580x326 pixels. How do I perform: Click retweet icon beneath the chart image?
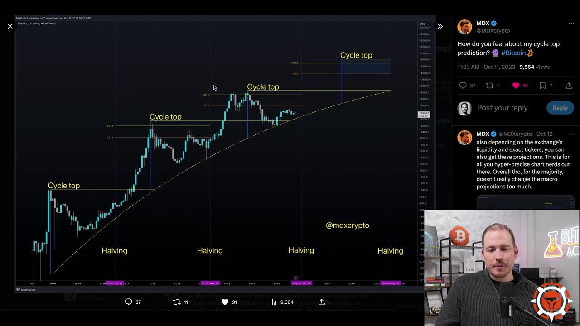(x=177, y=302)
